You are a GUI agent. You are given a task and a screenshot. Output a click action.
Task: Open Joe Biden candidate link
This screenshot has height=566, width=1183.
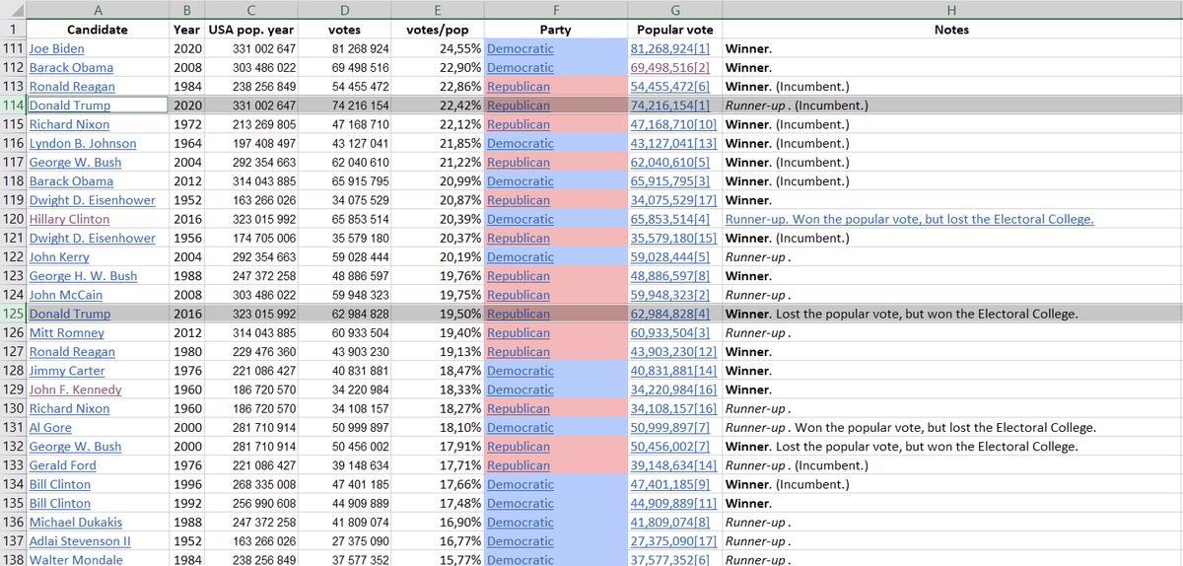coord(56,48)
